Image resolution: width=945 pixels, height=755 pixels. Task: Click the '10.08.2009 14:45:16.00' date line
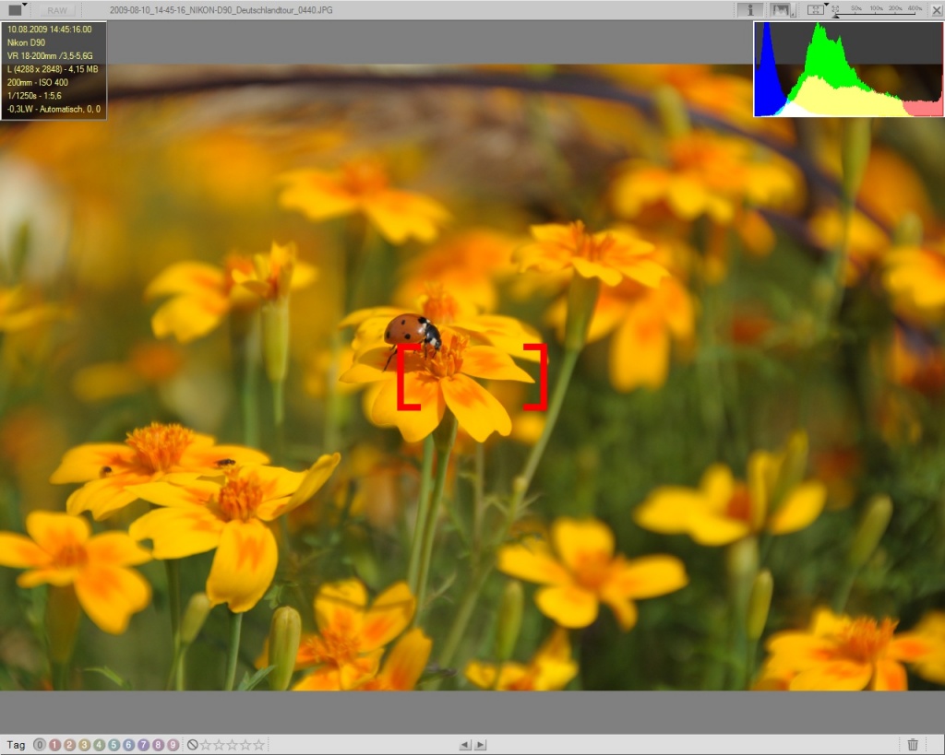pos(50,29)
